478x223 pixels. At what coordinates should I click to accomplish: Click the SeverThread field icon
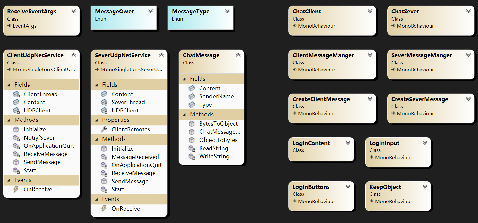(x=104, y=102)
